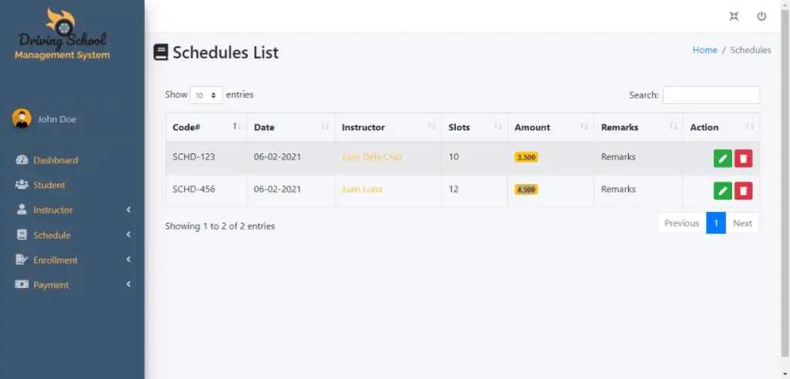Follow the Home breadcrumb link
Viewport: 790px width, 379px height.
coord(705,50)
